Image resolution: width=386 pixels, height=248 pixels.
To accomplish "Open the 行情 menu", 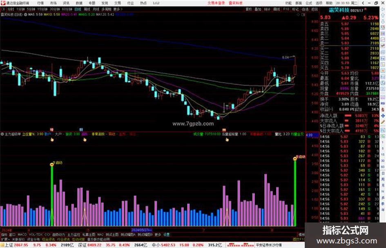I will 40,3.
